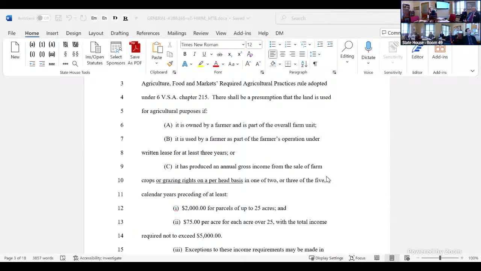Toggle bold formatting
481x271 pixels.
[x=185, y=54]
